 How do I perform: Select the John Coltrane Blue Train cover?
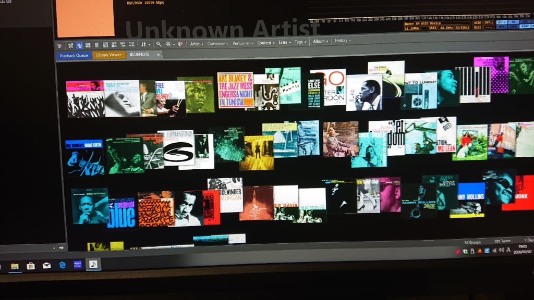(90, 206)
